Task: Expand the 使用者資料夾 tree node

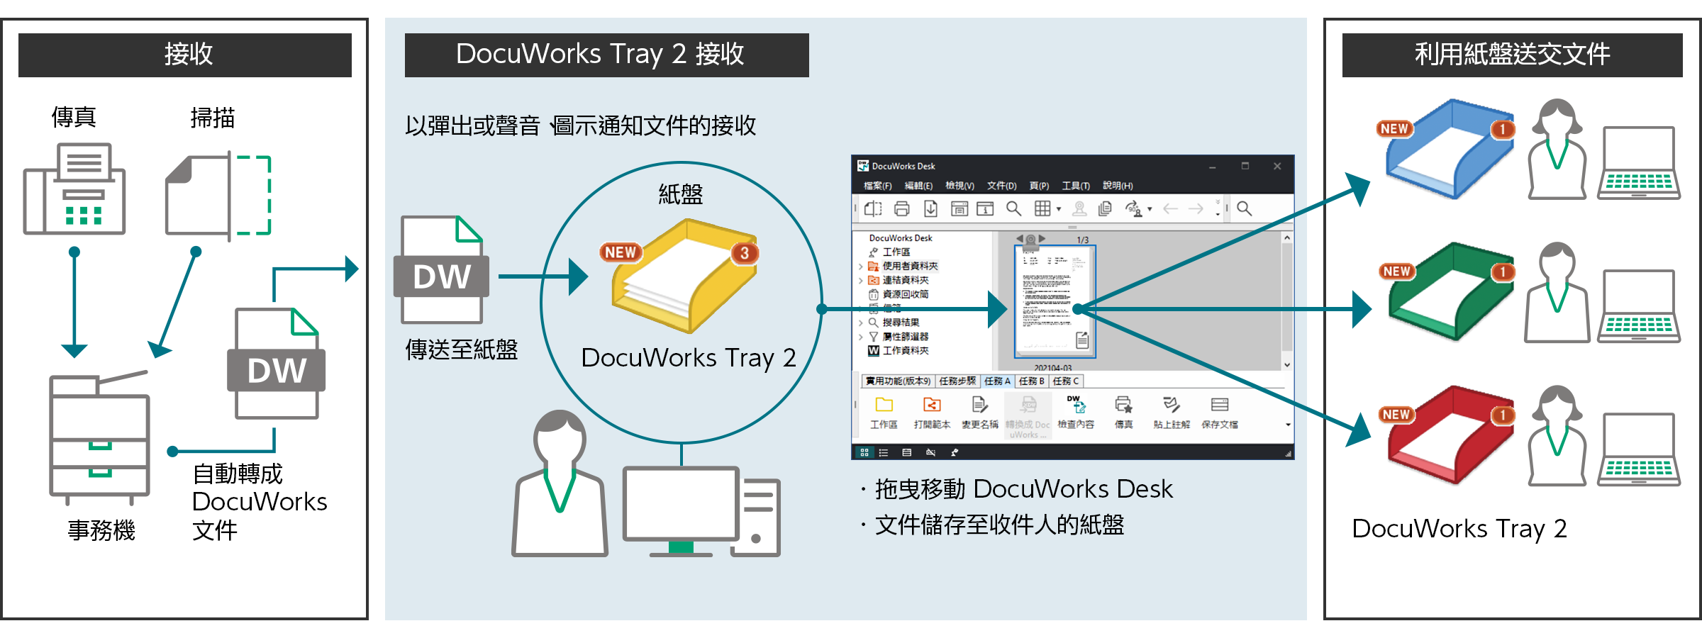Action: [861, 267]
